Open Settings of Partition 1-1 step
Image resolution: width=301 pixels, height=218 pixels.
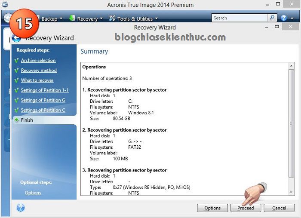pos(45,90)
